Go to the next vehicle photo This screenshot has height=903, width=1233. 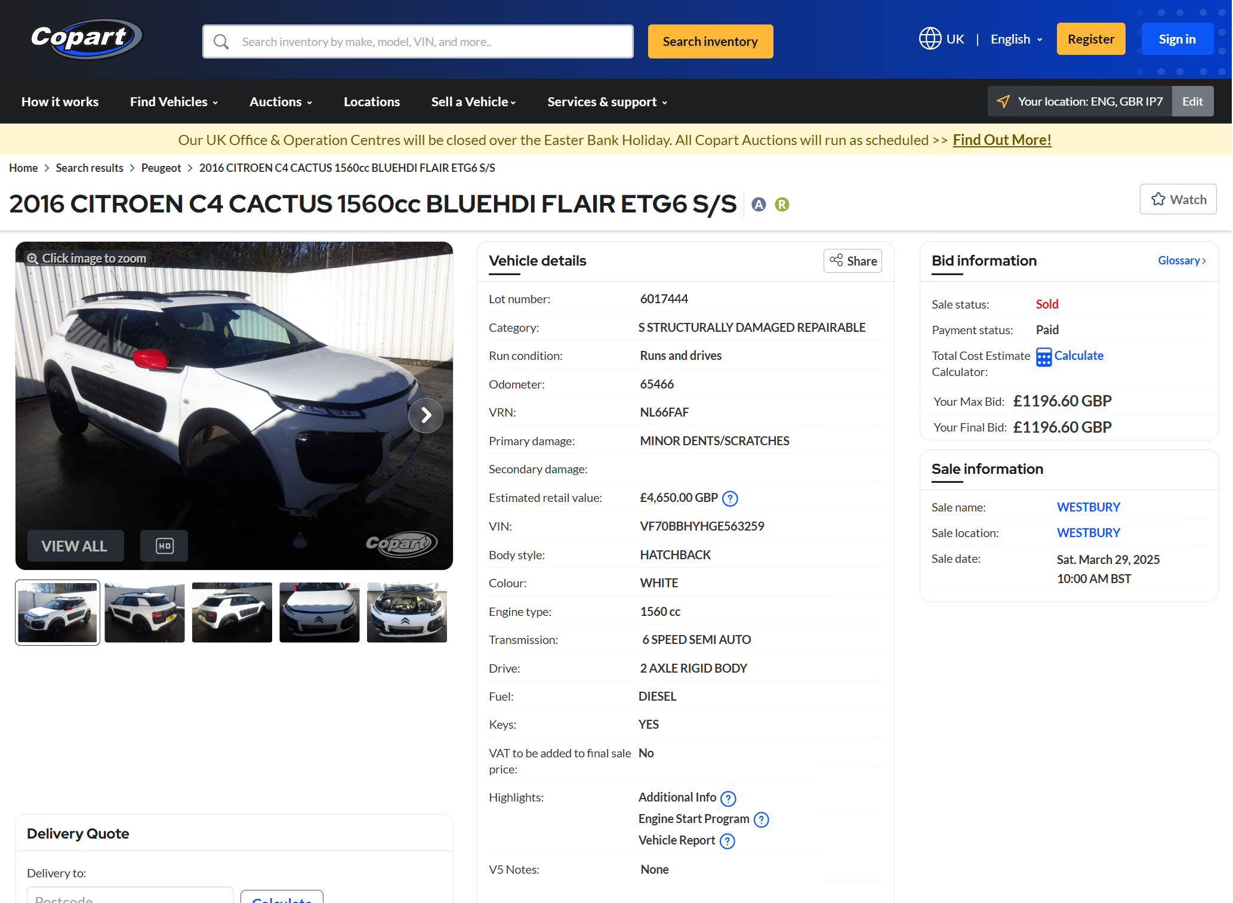click(426, 415)
